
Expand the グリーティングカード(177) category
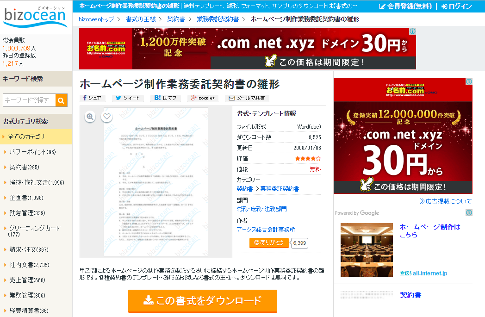click(34, 231)
